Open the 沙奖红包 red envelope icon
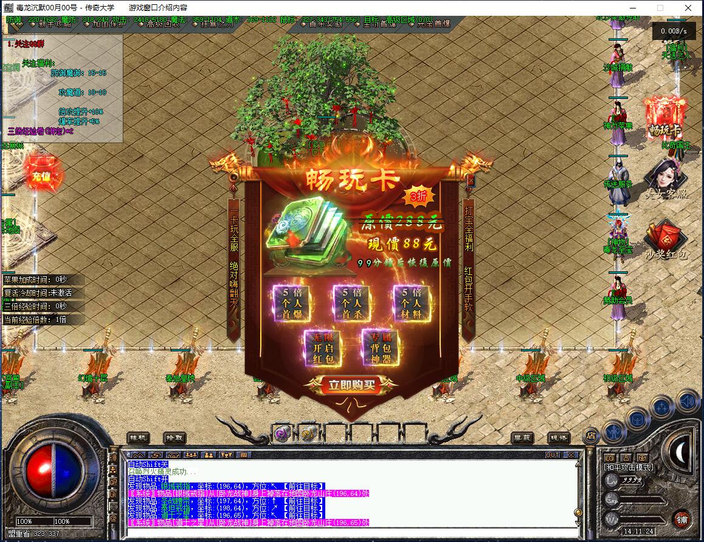704x542 pixels. 666,240
